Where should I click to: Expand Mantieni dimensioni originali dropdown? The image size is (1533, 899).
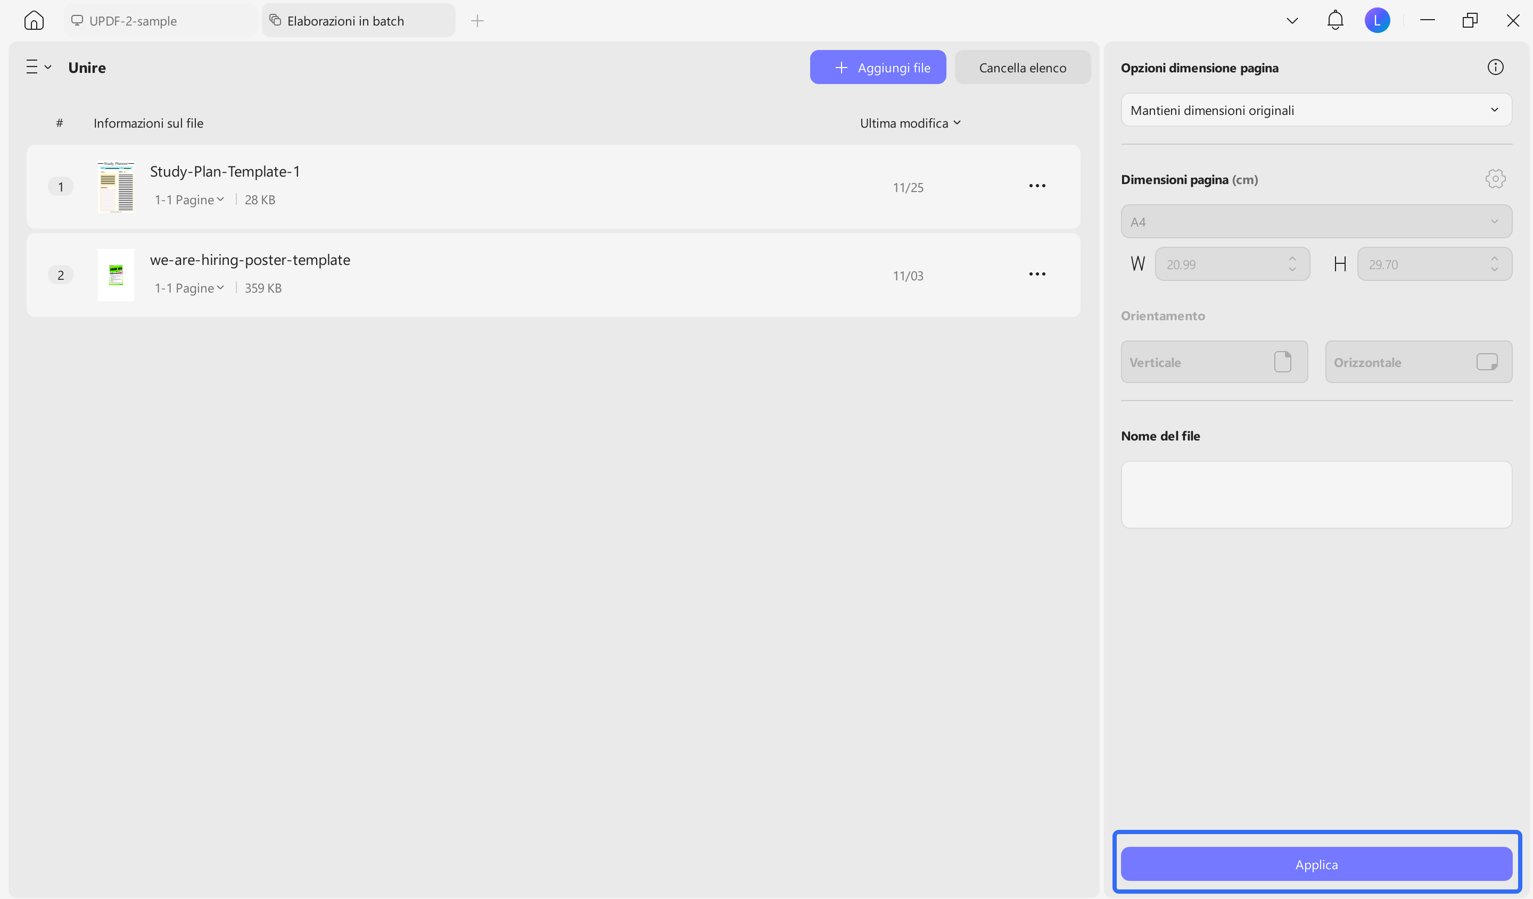1316,110
